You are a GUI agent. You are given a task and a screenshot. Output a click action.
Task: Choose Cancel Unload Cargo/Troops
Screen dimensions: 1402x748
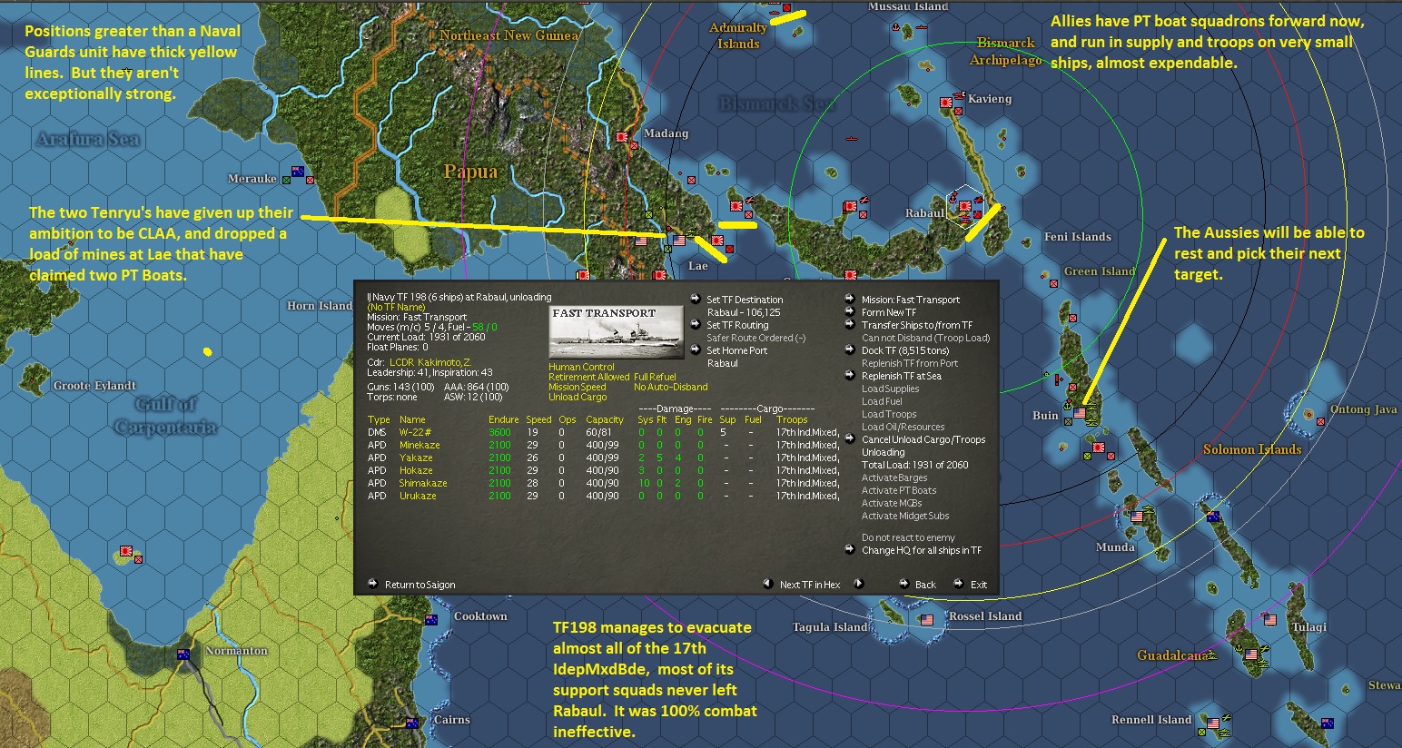[923, 439]
